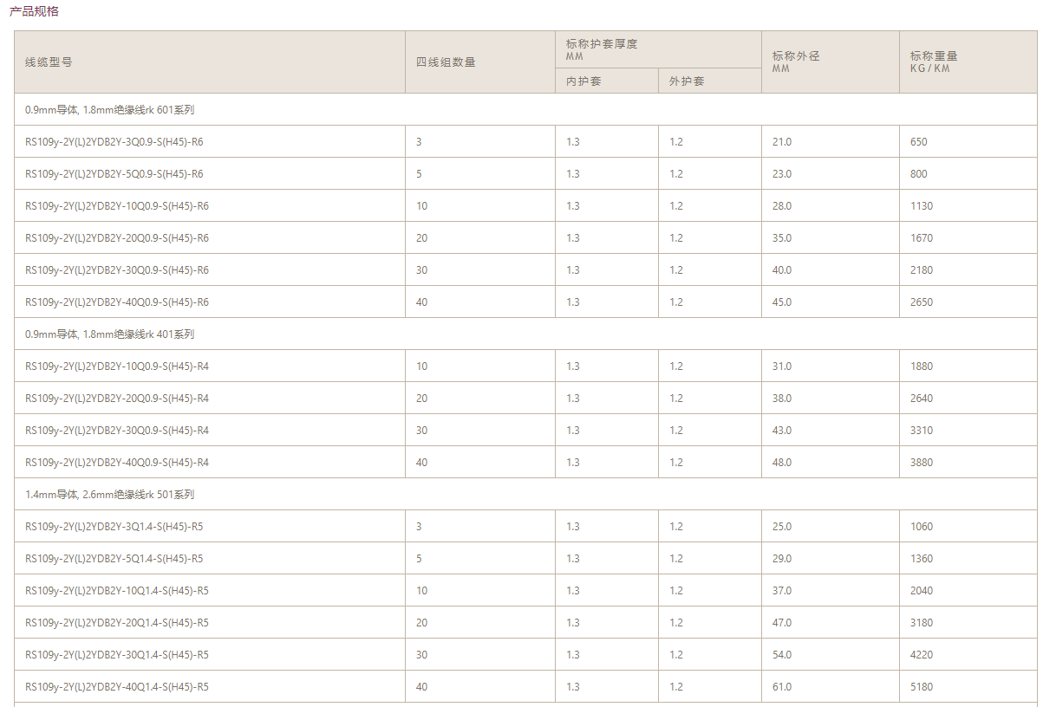Click model RS109y-2Y(L)2YDB2Y-20Q0.9-S(H45)-R6
This screenshot has height=707, width=1043.
click(117, 238)
